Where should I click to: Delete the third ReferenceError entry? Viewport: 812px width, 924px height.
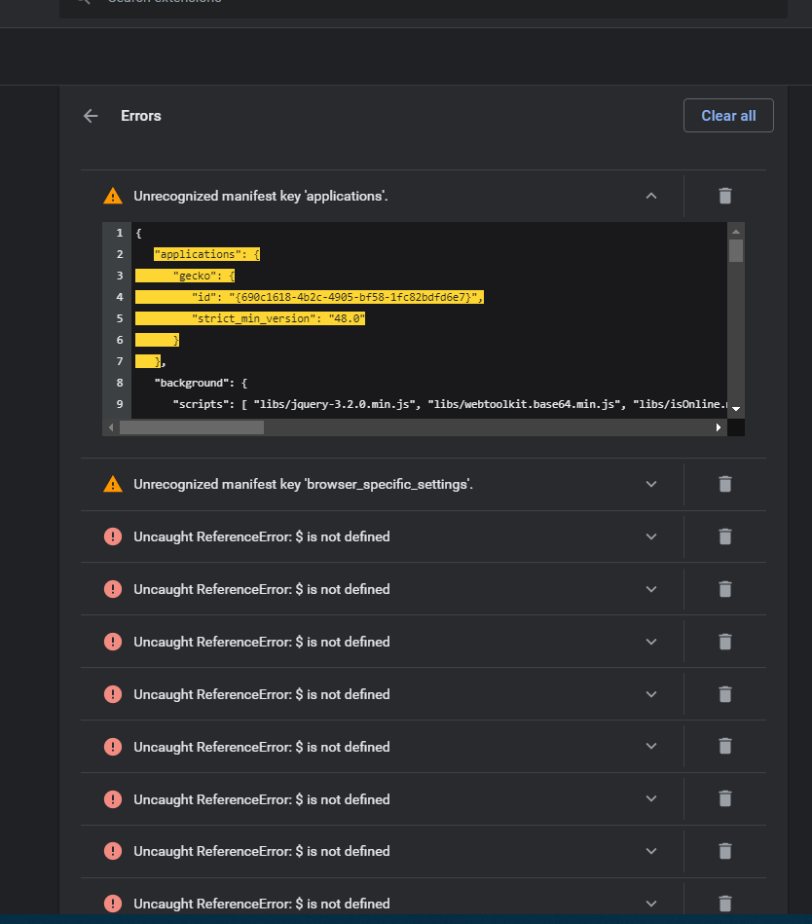click(724, 641)
